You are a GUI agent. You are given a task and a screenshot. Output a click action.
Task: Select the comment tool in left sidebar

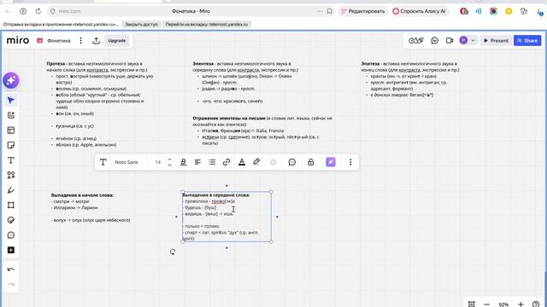(11, 235)
